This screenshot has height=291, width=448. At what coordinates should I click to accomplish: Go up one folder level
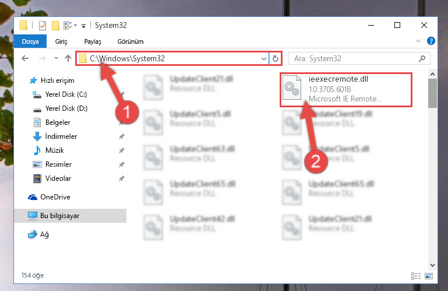(x=68, y=59)
